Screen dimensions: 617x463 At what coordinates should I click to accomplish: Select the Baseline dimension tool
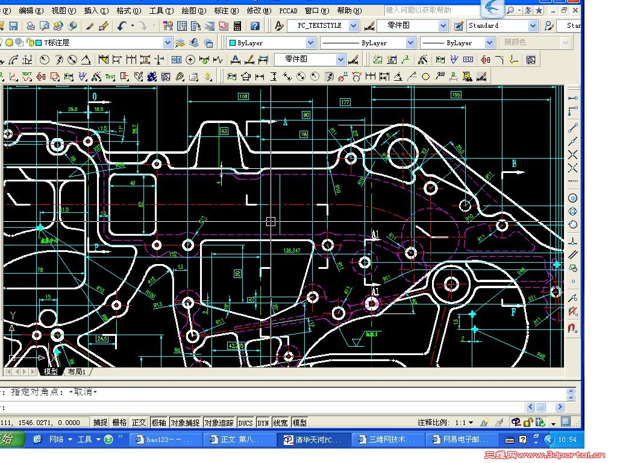pyautogui.click(x=117, y=60)
